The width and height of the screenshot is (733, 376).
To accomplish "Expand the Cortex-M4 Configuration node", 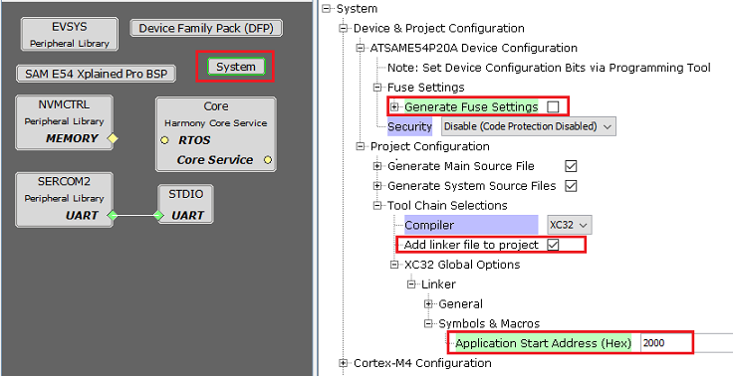I will 344,363.
